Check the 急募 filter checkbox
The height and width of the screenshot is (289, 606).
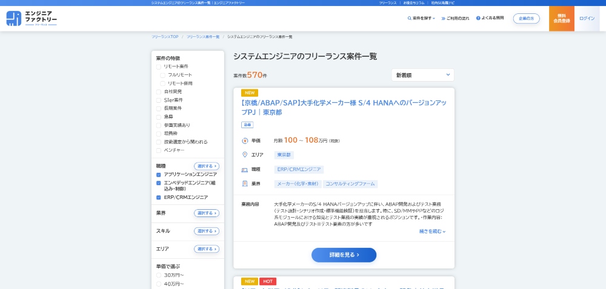158,117
